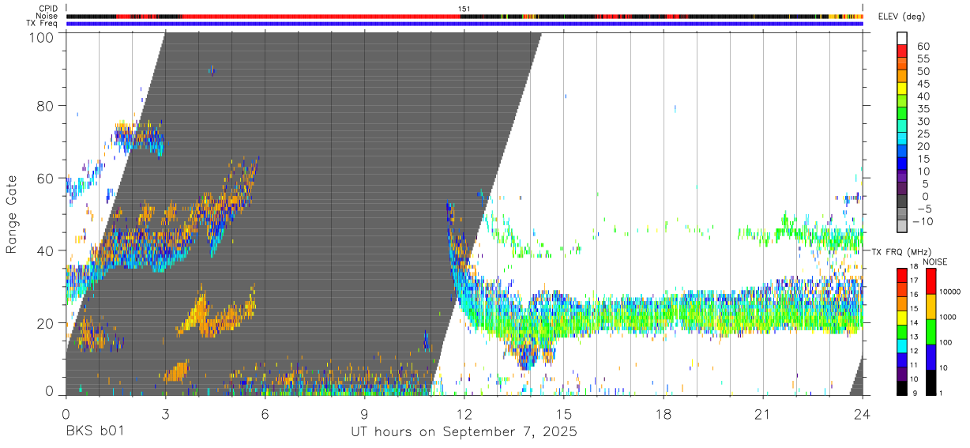Click the y-axis tick label '20'
970x448 pixels.
45,323
